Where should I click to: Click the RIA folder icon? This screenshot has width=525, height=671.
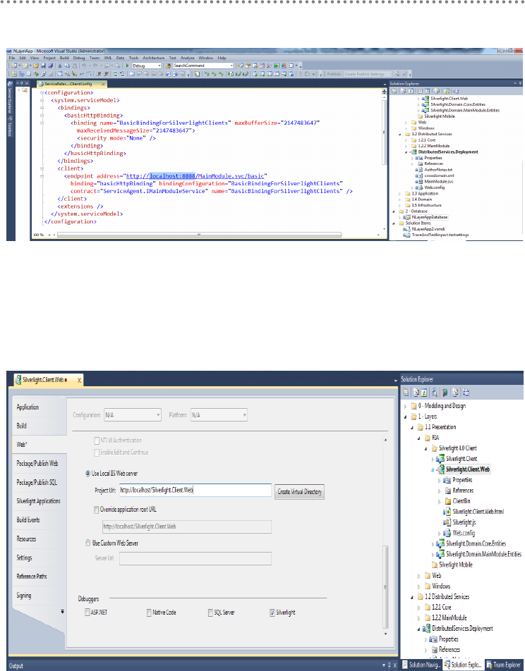coord(428,438)
